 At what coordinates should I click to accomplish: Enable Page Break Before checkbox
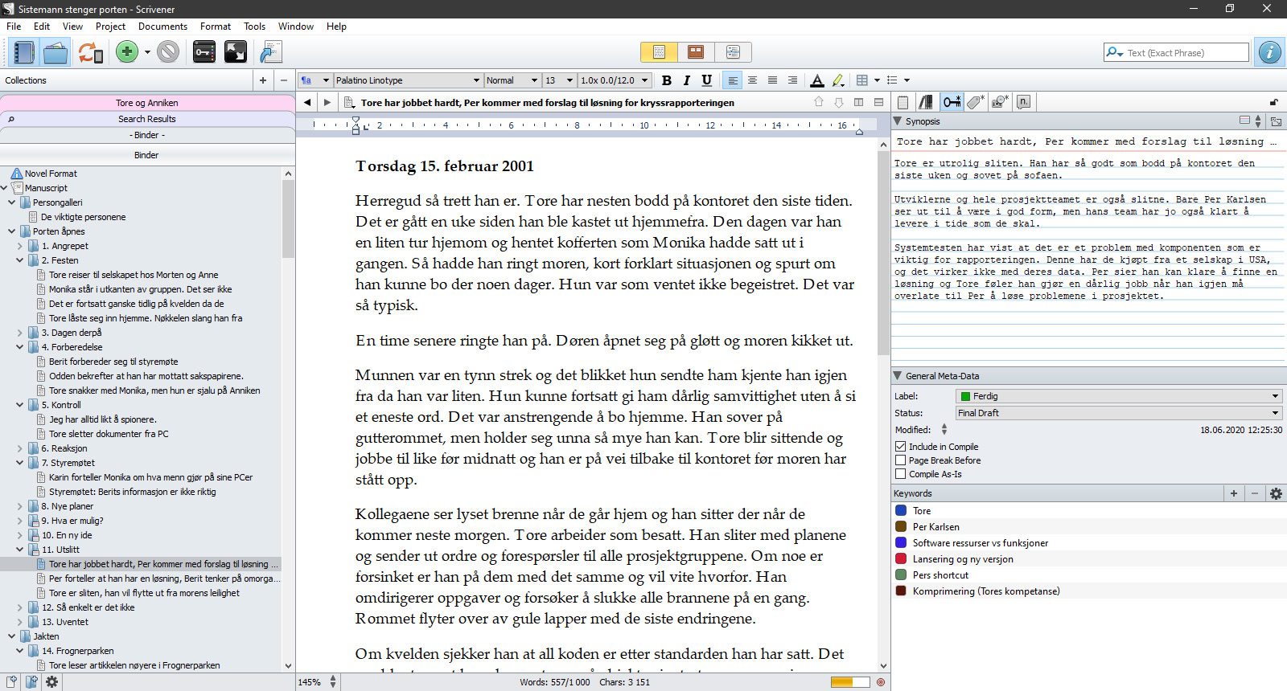point(900,460)
